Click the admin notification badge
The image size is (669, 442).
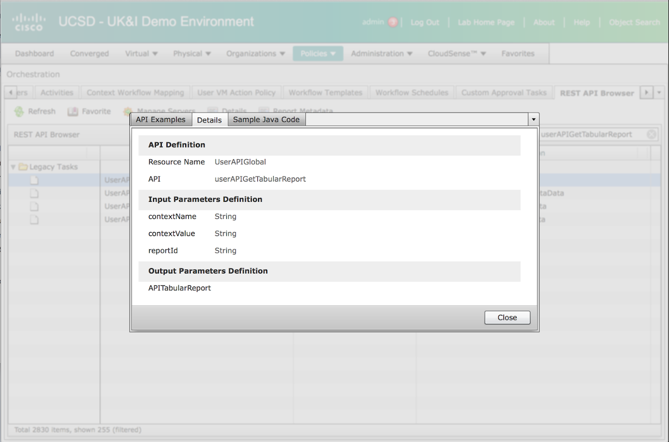[393, 22]
